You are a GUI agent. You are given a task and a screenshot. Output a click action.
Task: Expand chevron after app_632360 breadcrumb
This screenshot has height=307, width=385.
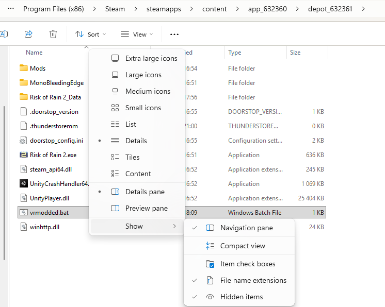pos(297,9)
